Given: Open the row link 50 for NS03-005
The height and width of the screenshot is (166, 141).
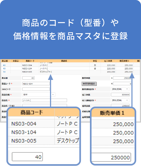Looking at the screenshot, I should 4,72.
